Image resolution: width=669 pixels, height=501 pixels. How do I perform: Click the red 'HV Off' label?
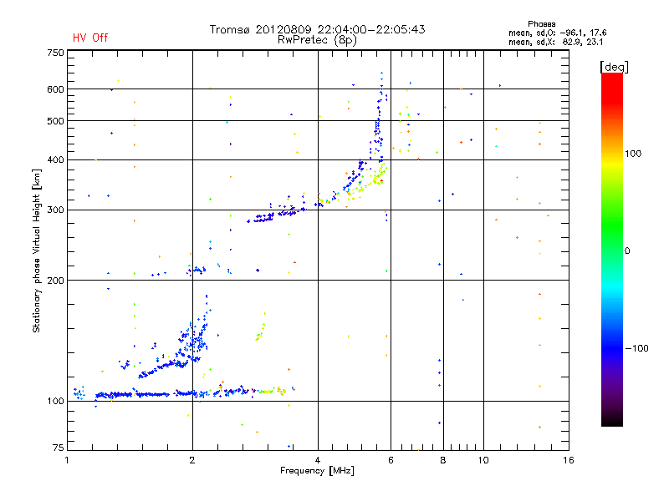[90, 38]
